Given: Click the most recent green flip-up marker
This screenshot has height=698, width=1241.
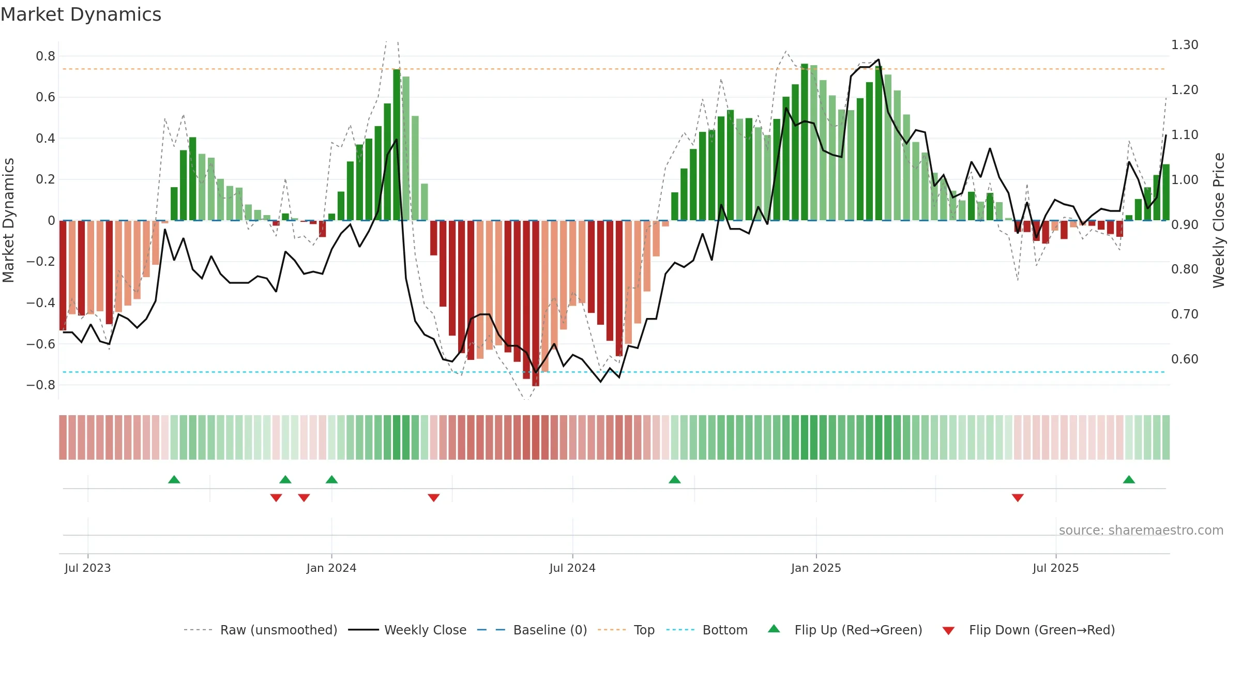Looking at the screenshot, I should click(1129, 479).
